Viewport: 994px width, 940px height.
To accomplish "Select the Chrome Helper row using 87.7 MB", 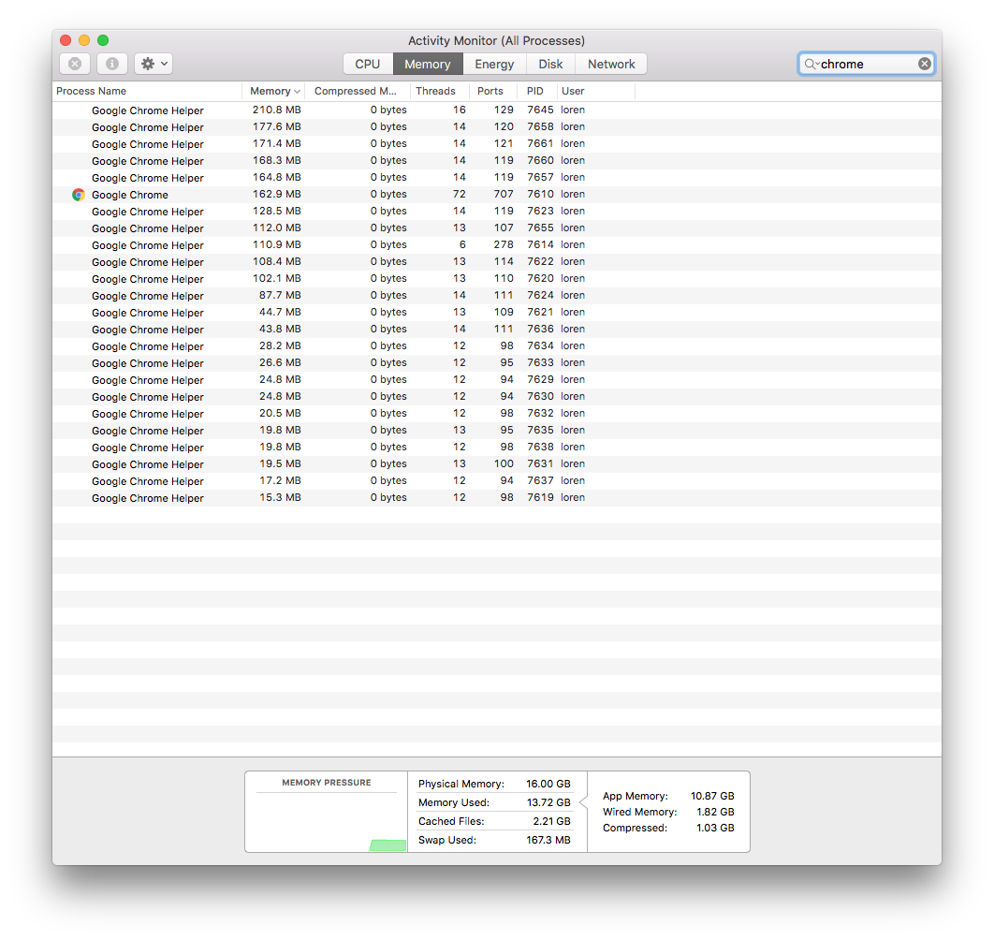I will pyautogui.click(x=497, y=296).
